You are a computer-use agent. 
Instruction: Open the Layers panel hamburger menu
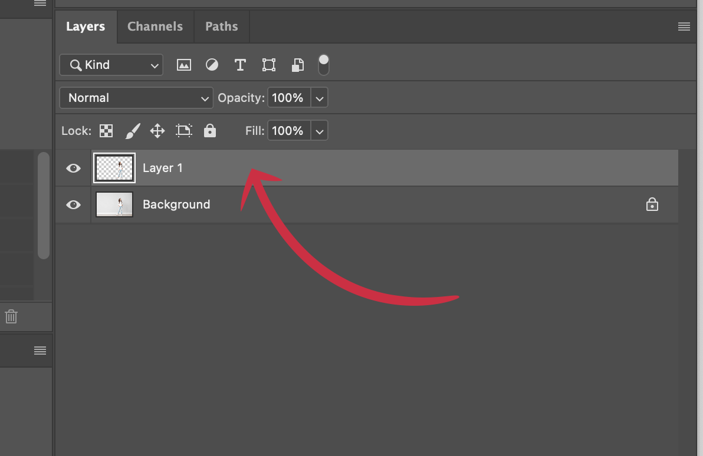point(684,27)
